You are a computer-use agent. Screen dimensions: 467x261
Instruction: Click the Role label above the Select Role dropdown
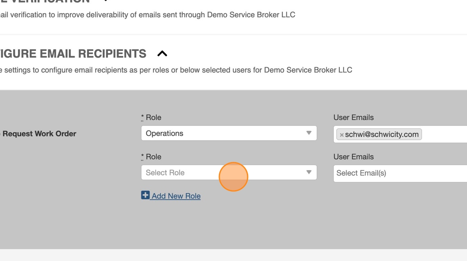[x=153, y=157]
